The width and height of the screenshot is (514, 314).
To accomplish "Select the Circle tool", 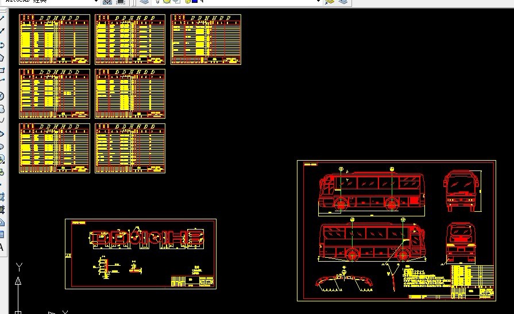I will (2, 96).
